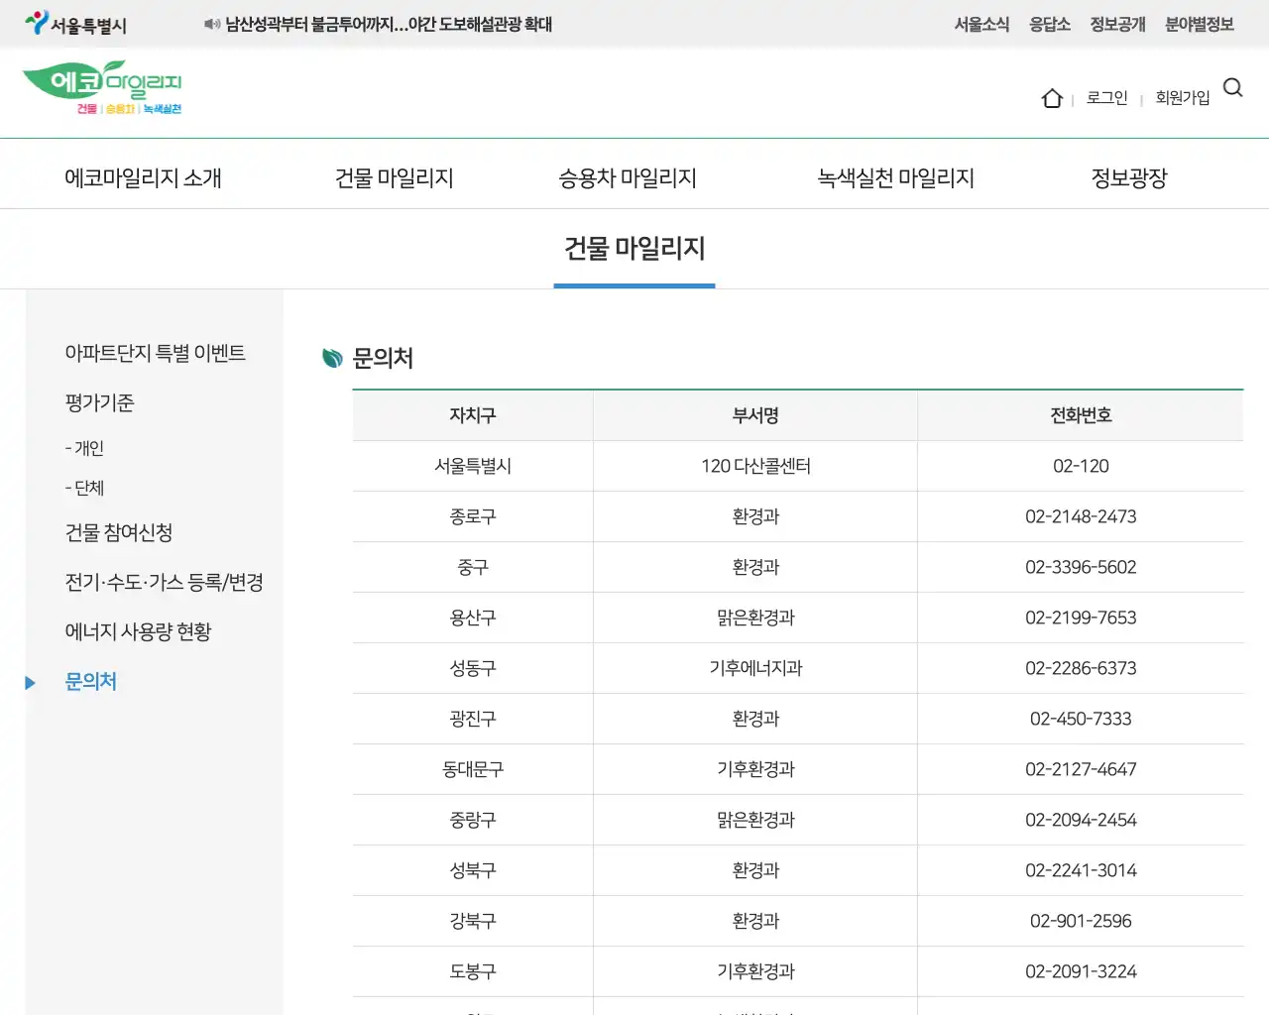Click the home icon in header

click(1052, 98)
